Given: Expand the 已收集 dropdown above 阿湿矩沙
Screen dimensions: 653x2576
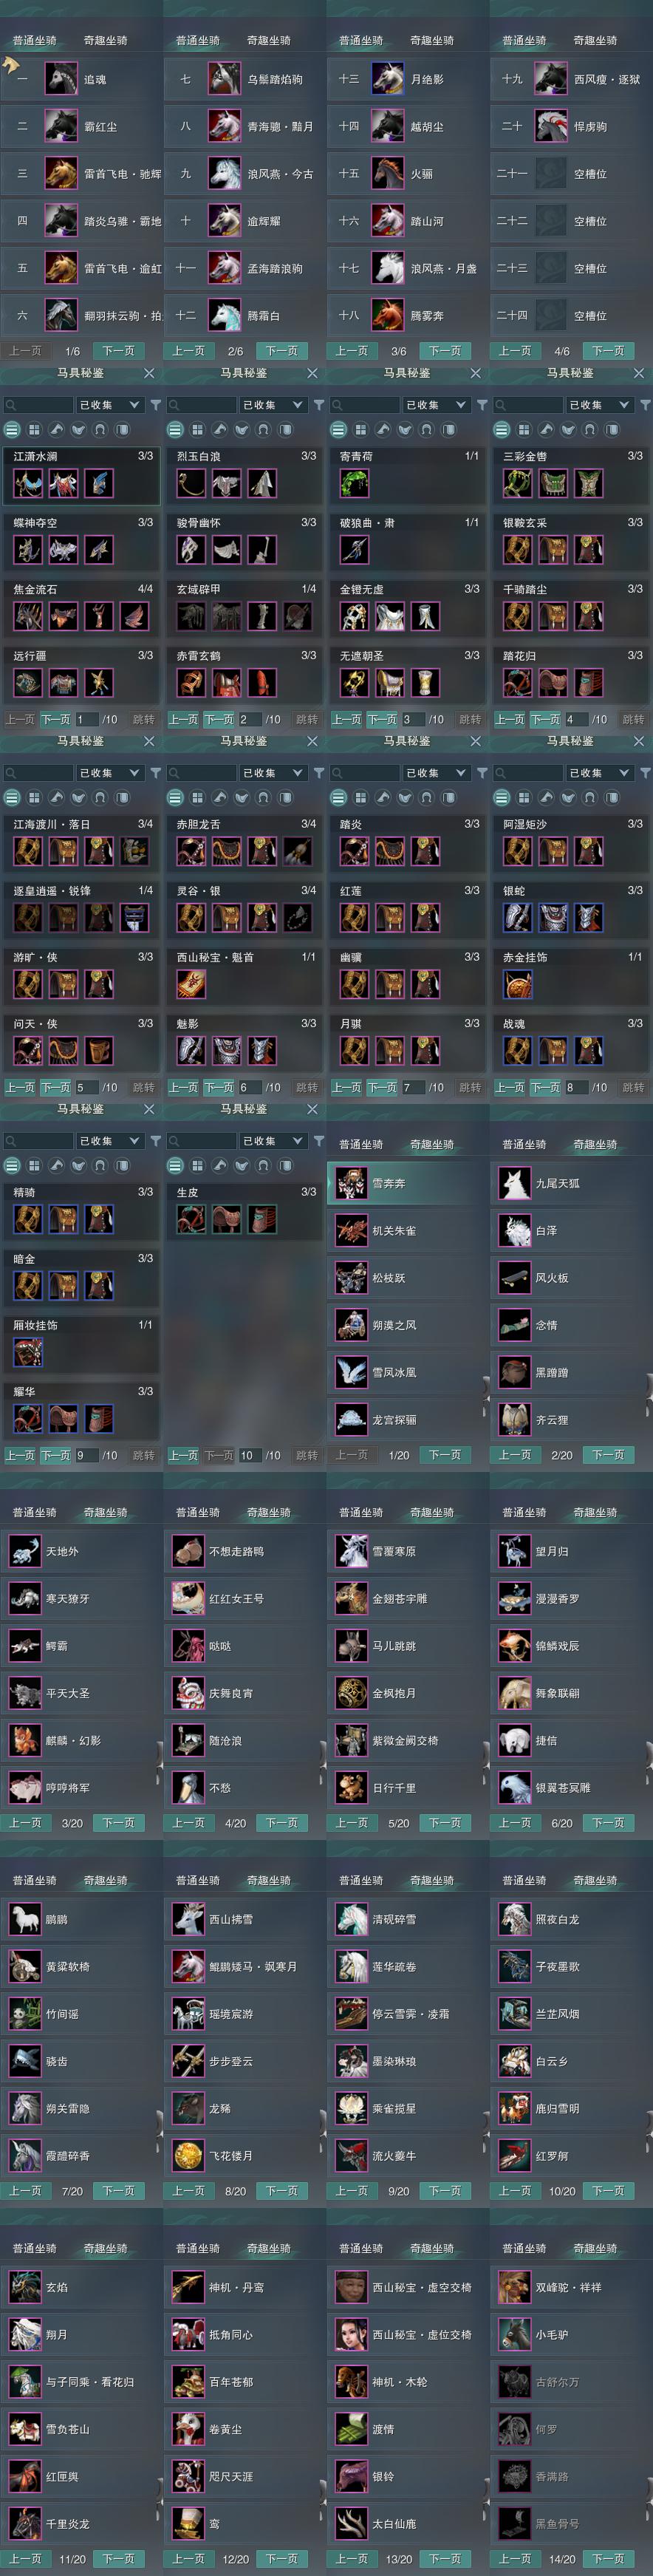Looking at the screenshot, I should point(600,773).
